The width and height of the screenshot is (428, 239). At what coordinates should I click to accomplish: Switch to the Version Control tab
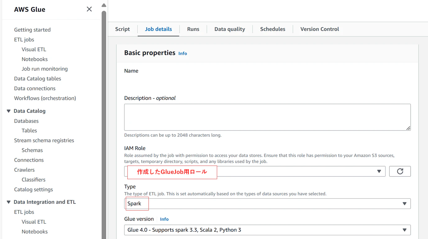pyautogui.click(x=320, y=29)
